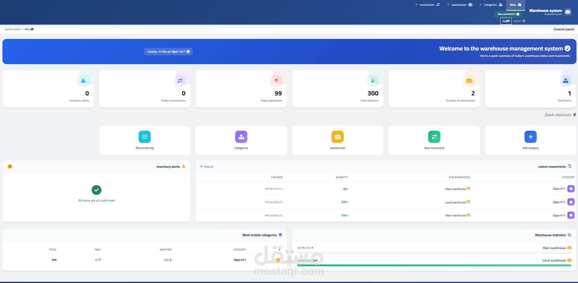Click Main warehouse icon in -99 row

pyautogui.click(x=468, y=188)
